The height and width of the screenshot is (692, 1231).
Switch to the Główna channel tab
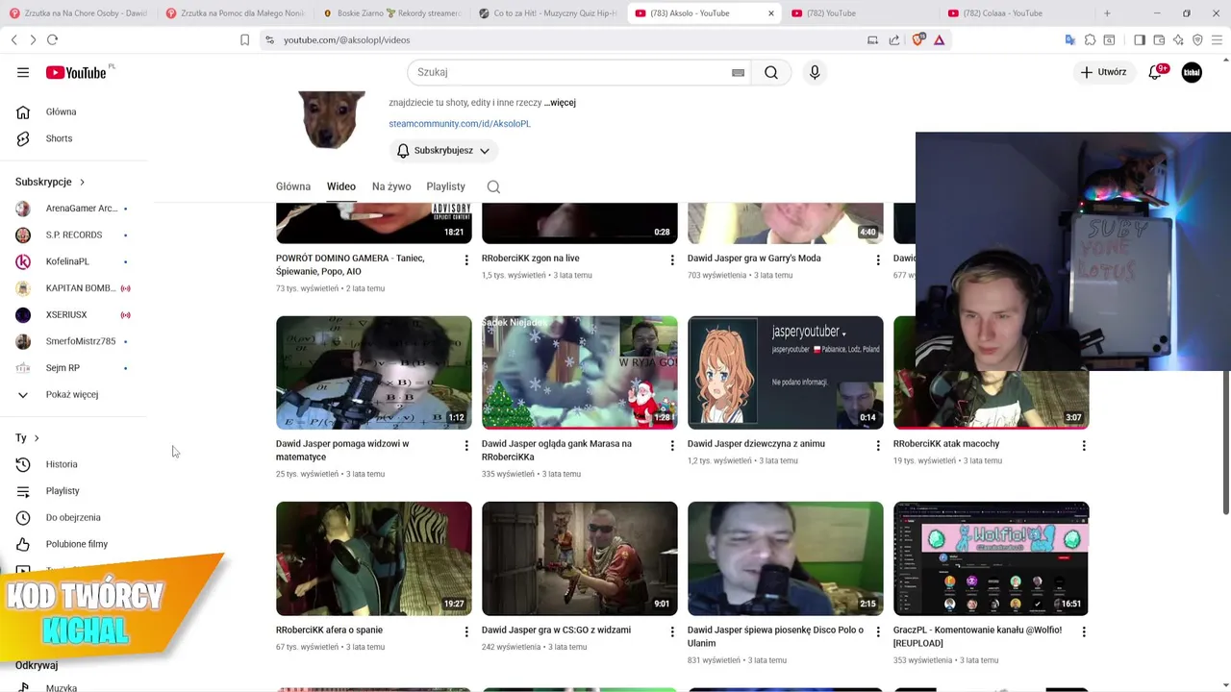coord(293,186)
